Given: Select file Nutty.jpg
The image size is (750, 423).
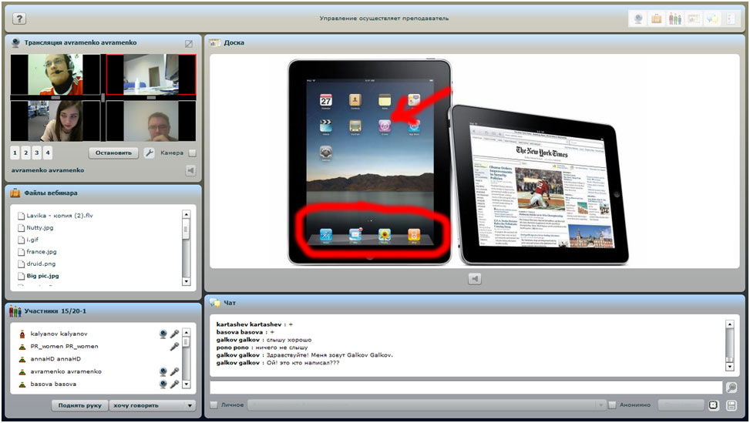Looking at the screenshot, I should [x=40, y=228].
